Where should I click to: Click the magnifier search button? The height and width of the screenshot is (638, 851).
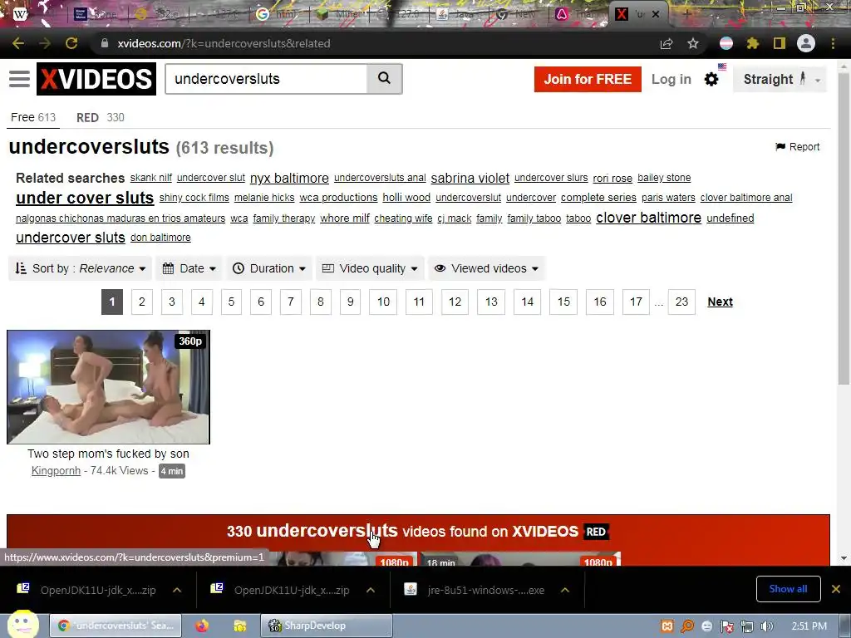click(384, 79)
